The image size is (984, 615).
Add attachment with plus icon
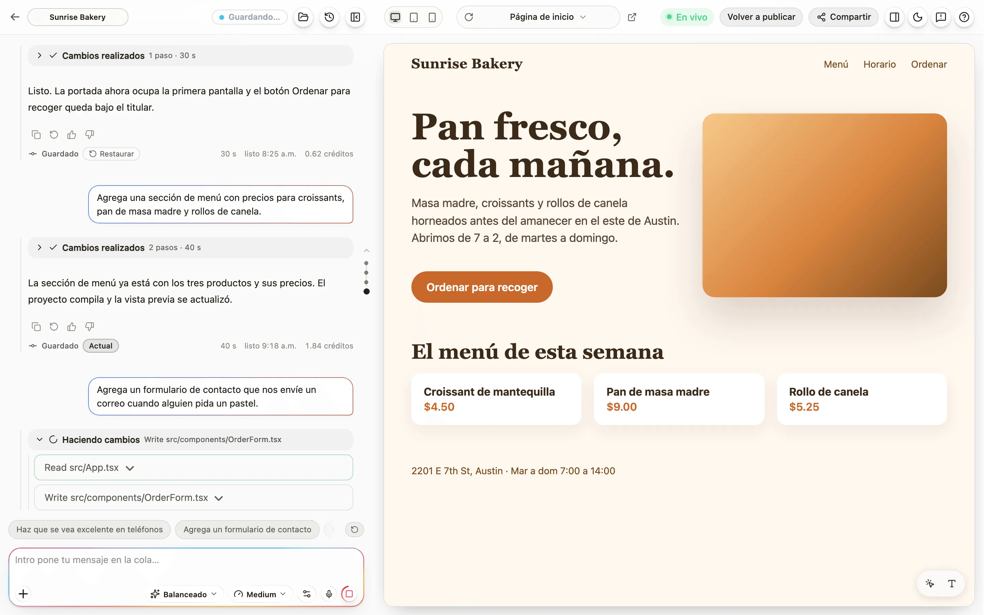pyautogui.click(x=23, y=594)
